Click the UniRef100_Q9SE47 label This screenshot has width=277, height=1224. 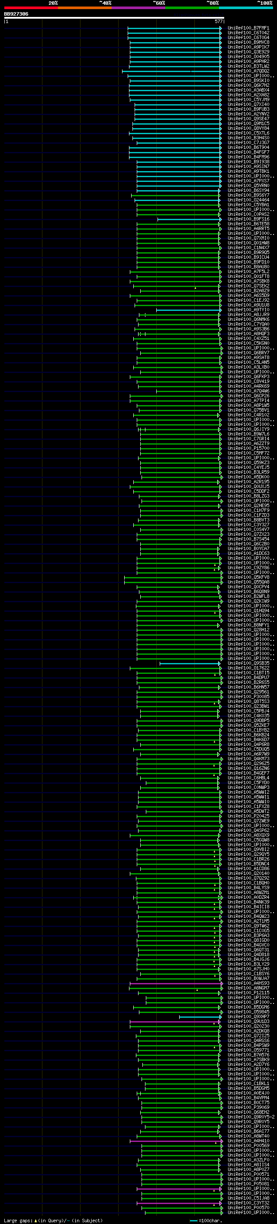pyautogui.click(x=248, y=119)
